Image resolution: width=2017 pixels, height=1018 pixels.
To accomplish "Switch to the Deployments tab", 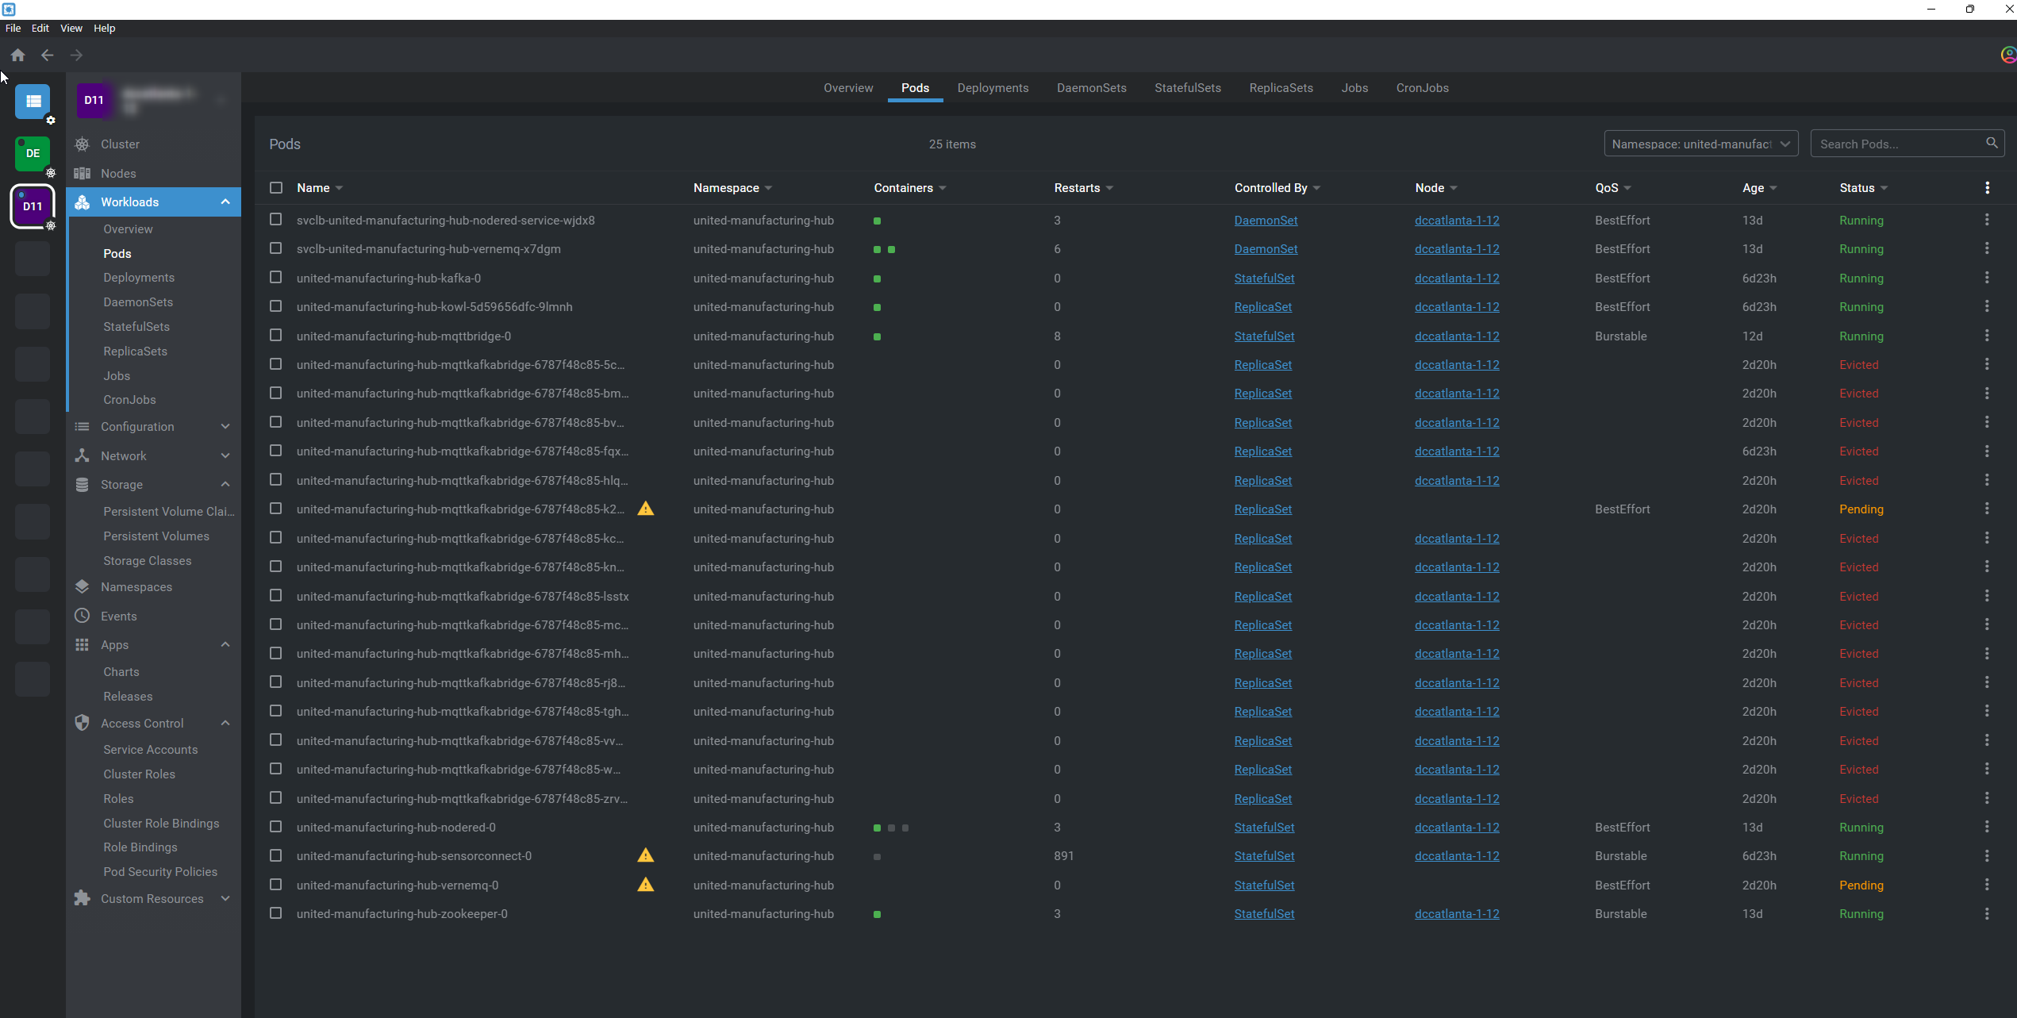I will [x=993, y=88].
